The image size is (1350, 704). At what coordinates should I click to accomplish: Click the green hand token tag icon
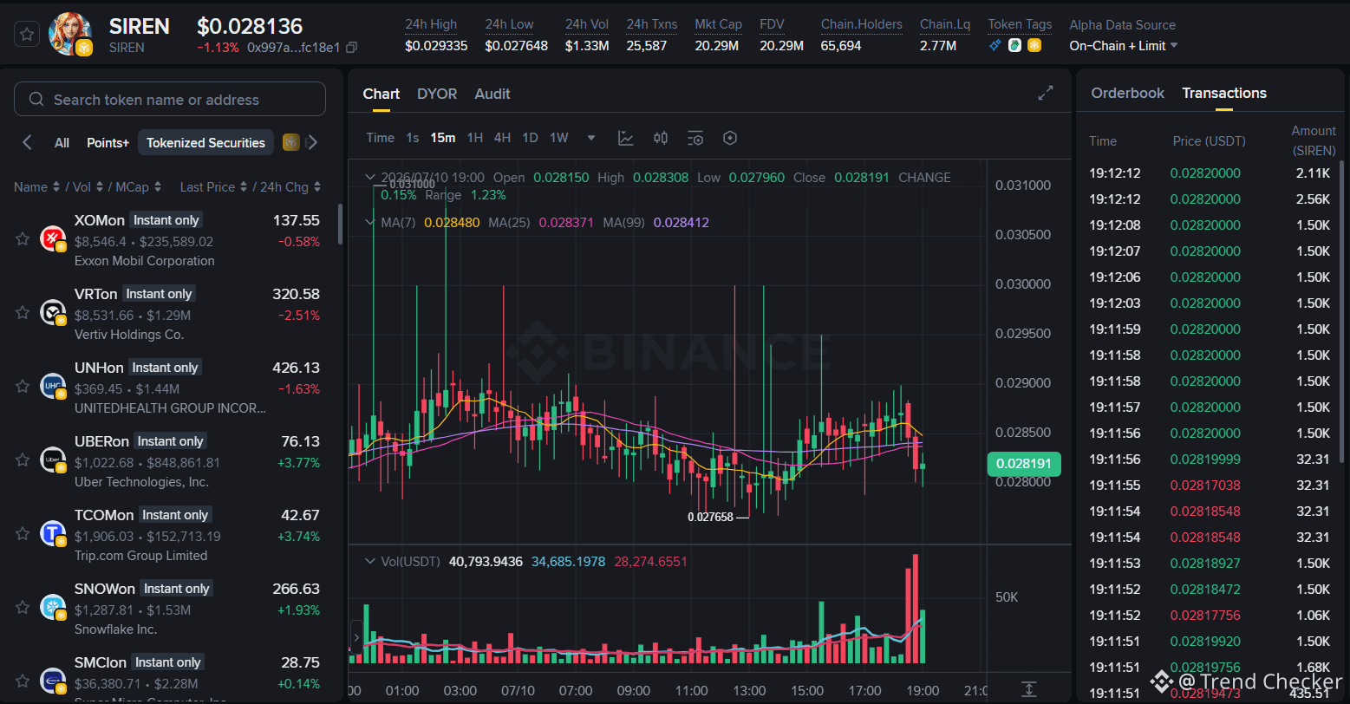click(x=1014, y=45)
